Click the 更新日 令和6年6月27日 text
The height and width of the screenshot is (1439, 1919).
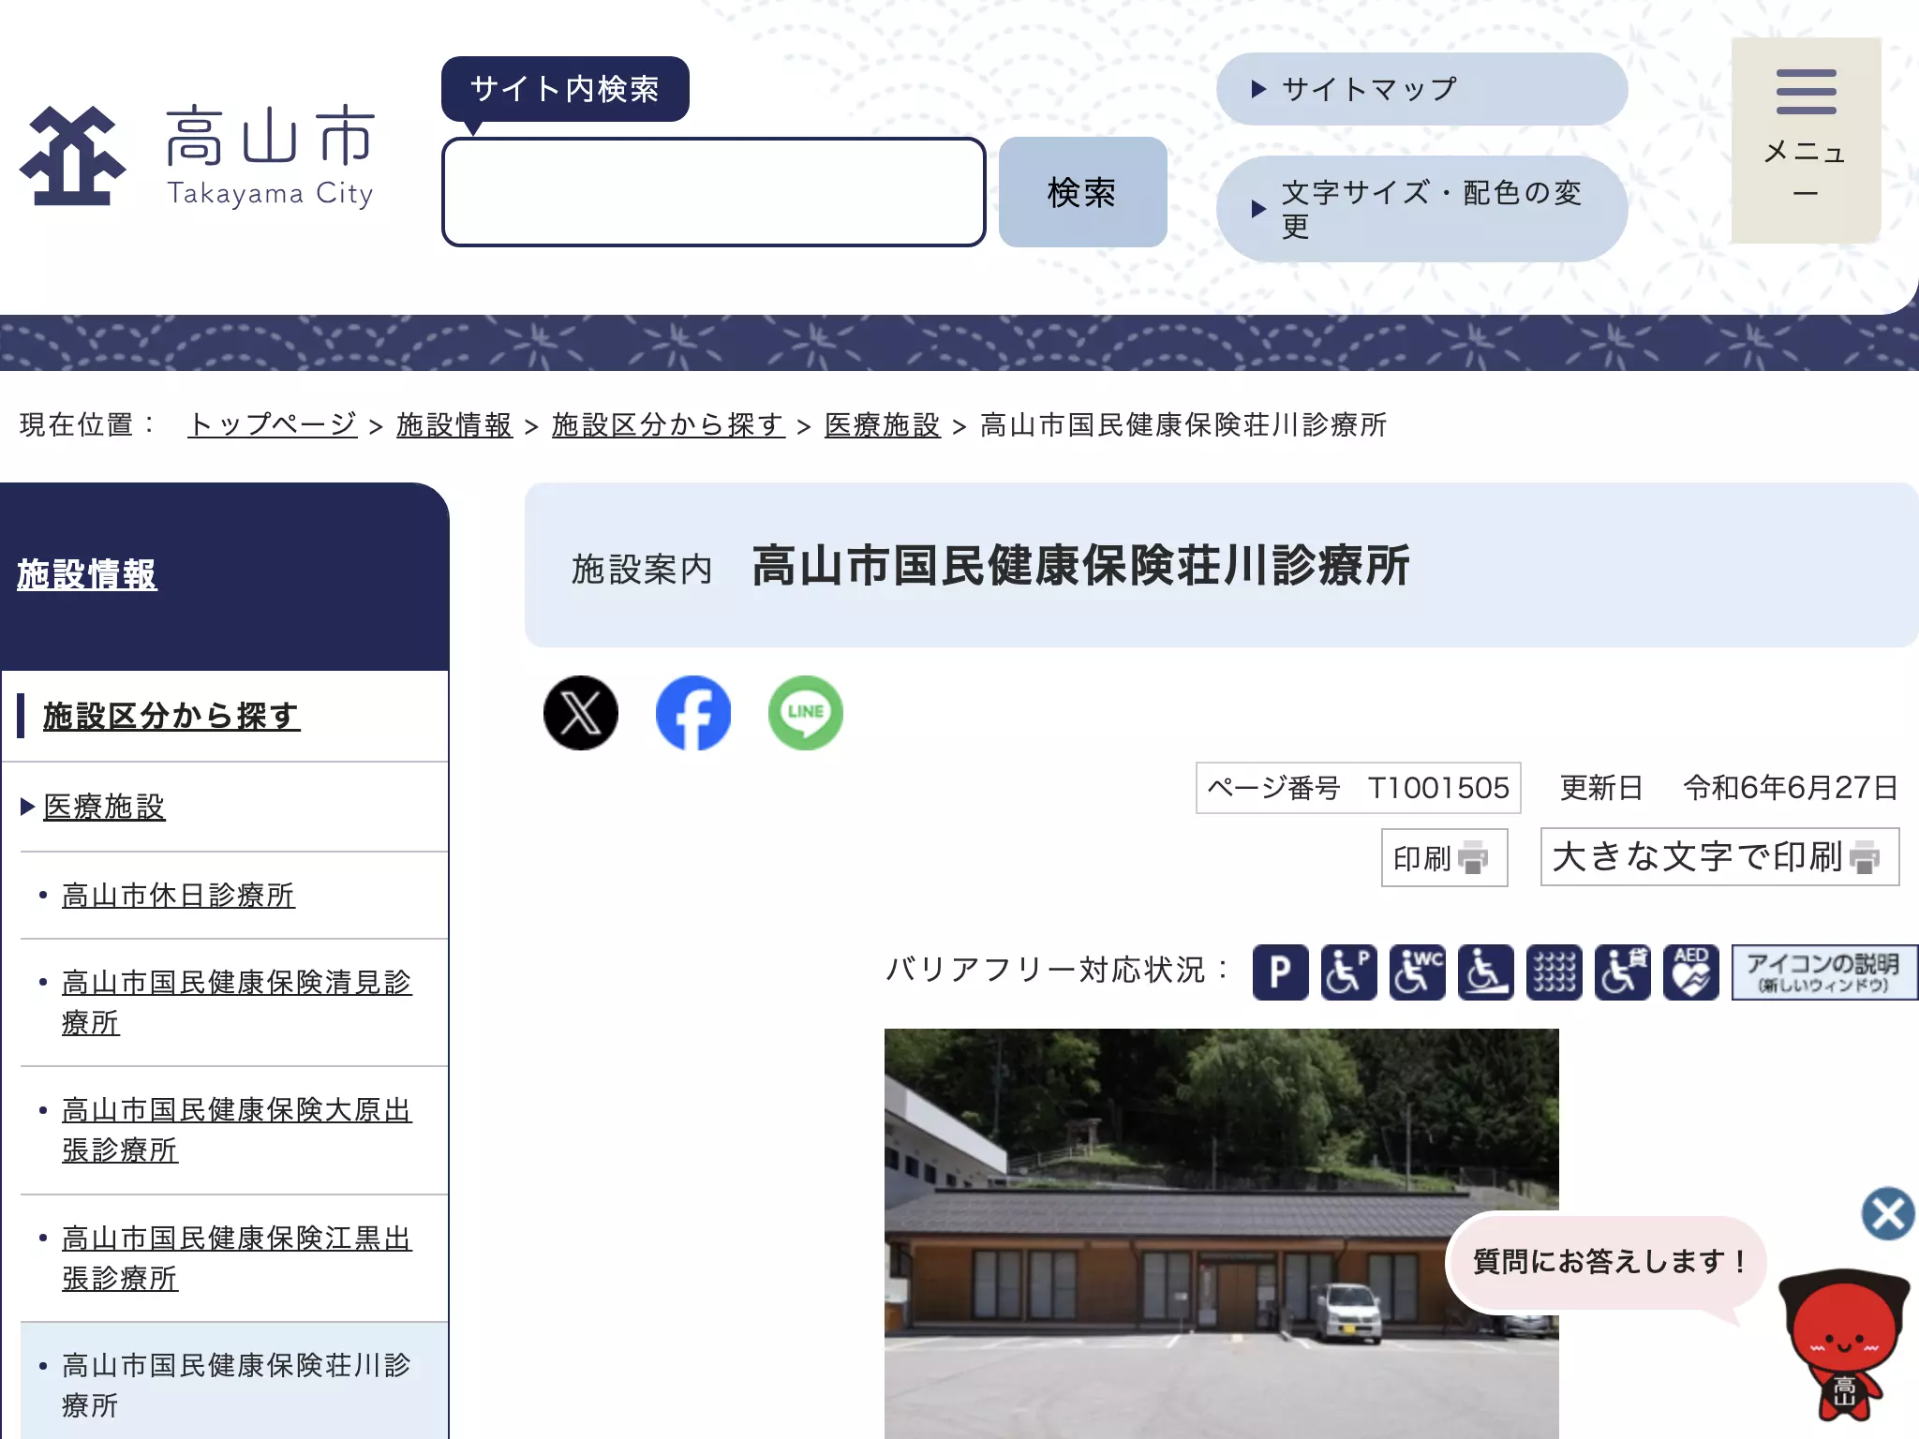pyautogui.click(x=1729, y=788)
